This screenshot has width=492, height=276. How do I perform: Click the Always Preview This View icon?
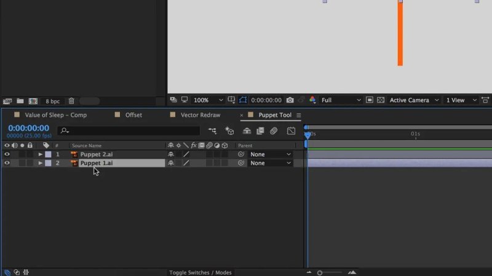(173, 100)
